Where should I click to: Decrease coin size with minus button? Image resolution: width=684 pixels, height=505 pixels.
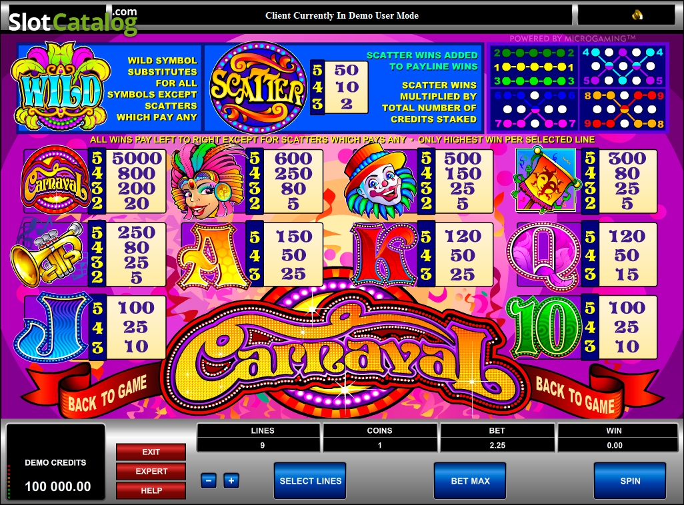(x=209, y=481)
